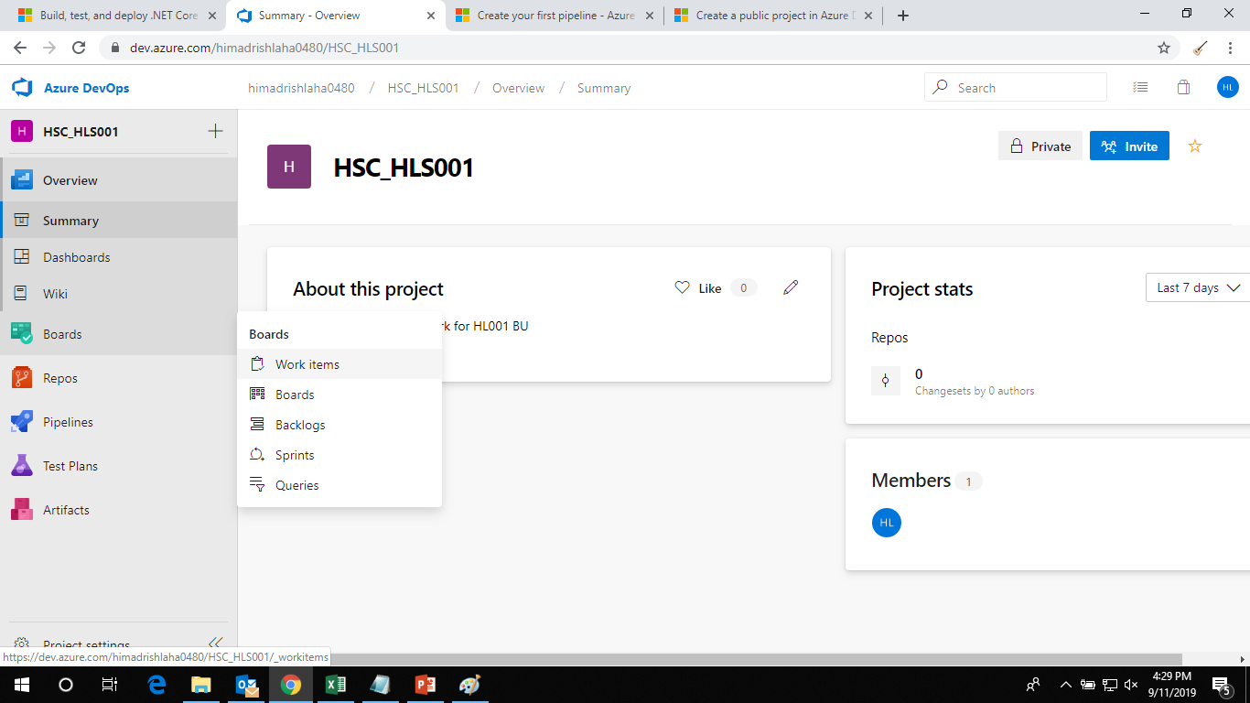Expand hidden icons in the system tray
Viewport: 1250px width, 703px height.
click(x=1065, y=685)
